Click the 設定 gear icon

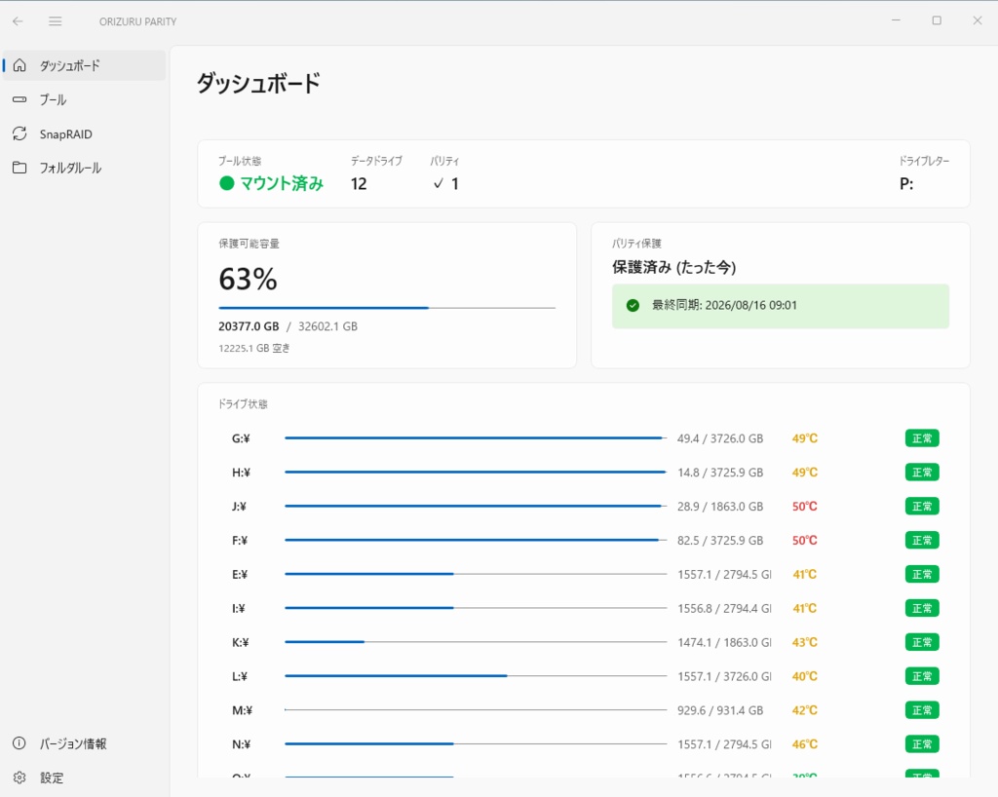[19, 778]
